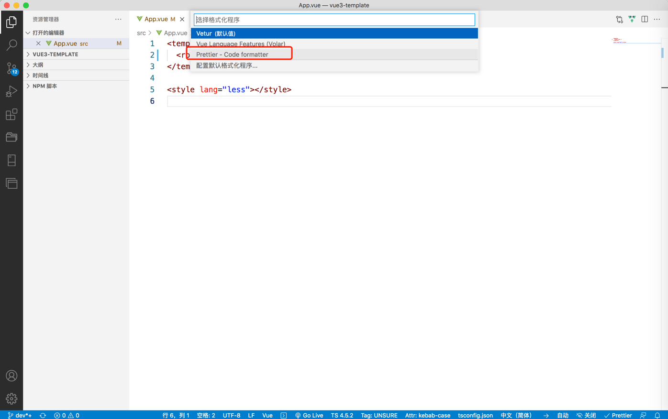Viewport: 668px width, 419px height.
Task: Click the Go Live server button
Action: click(x=309, y=415)
